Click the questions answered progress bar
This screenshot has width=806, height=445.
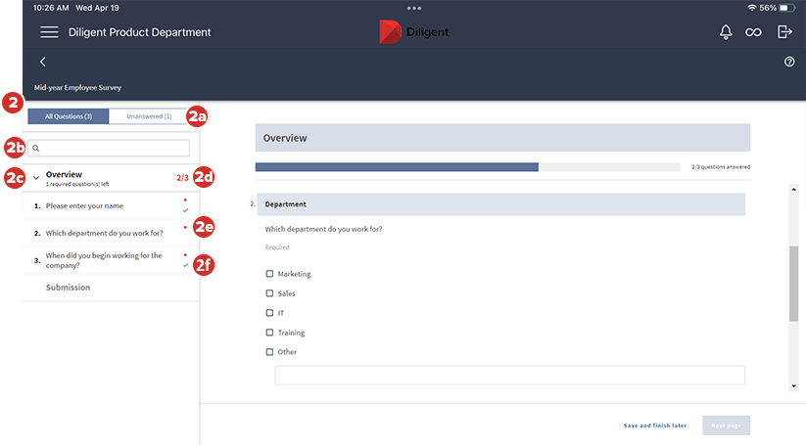[467, 167]
